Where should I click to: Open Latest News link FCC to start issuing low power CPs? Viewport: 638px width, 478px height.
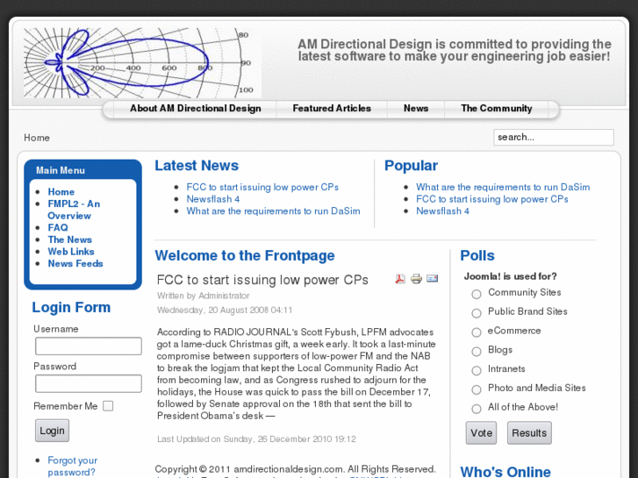[x=262, y=187]
